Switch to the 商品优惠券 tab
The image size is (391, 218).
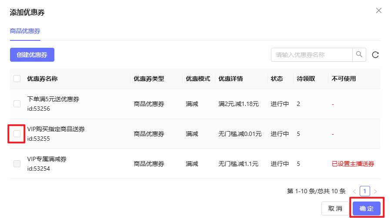tap(25, 31)
